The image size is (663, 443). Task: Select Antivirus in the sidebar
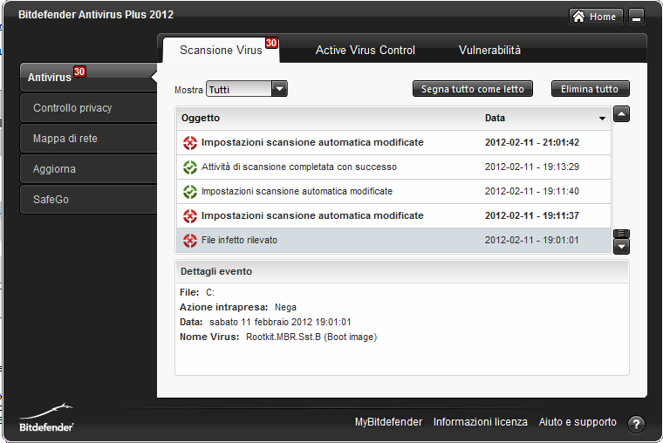(88, 78)
